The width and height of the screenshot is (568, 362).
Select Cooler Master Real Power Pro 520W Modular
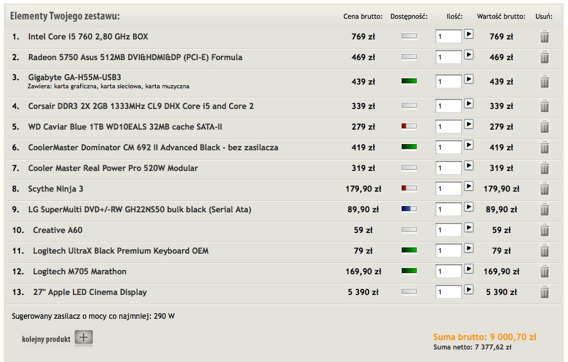(113, 168)
